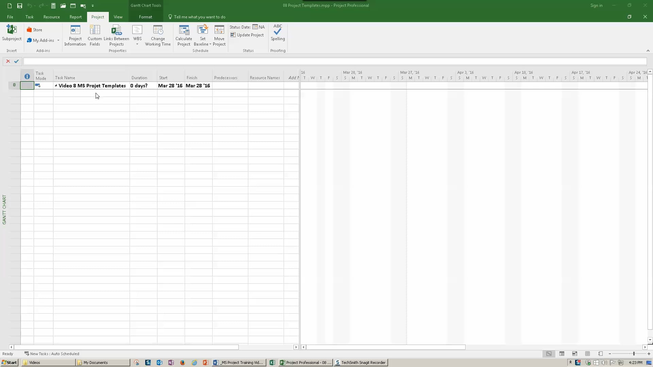This screenshot has height=367, width=653.
Task: Select the '0 days?' duration cell
Action: 144,86
